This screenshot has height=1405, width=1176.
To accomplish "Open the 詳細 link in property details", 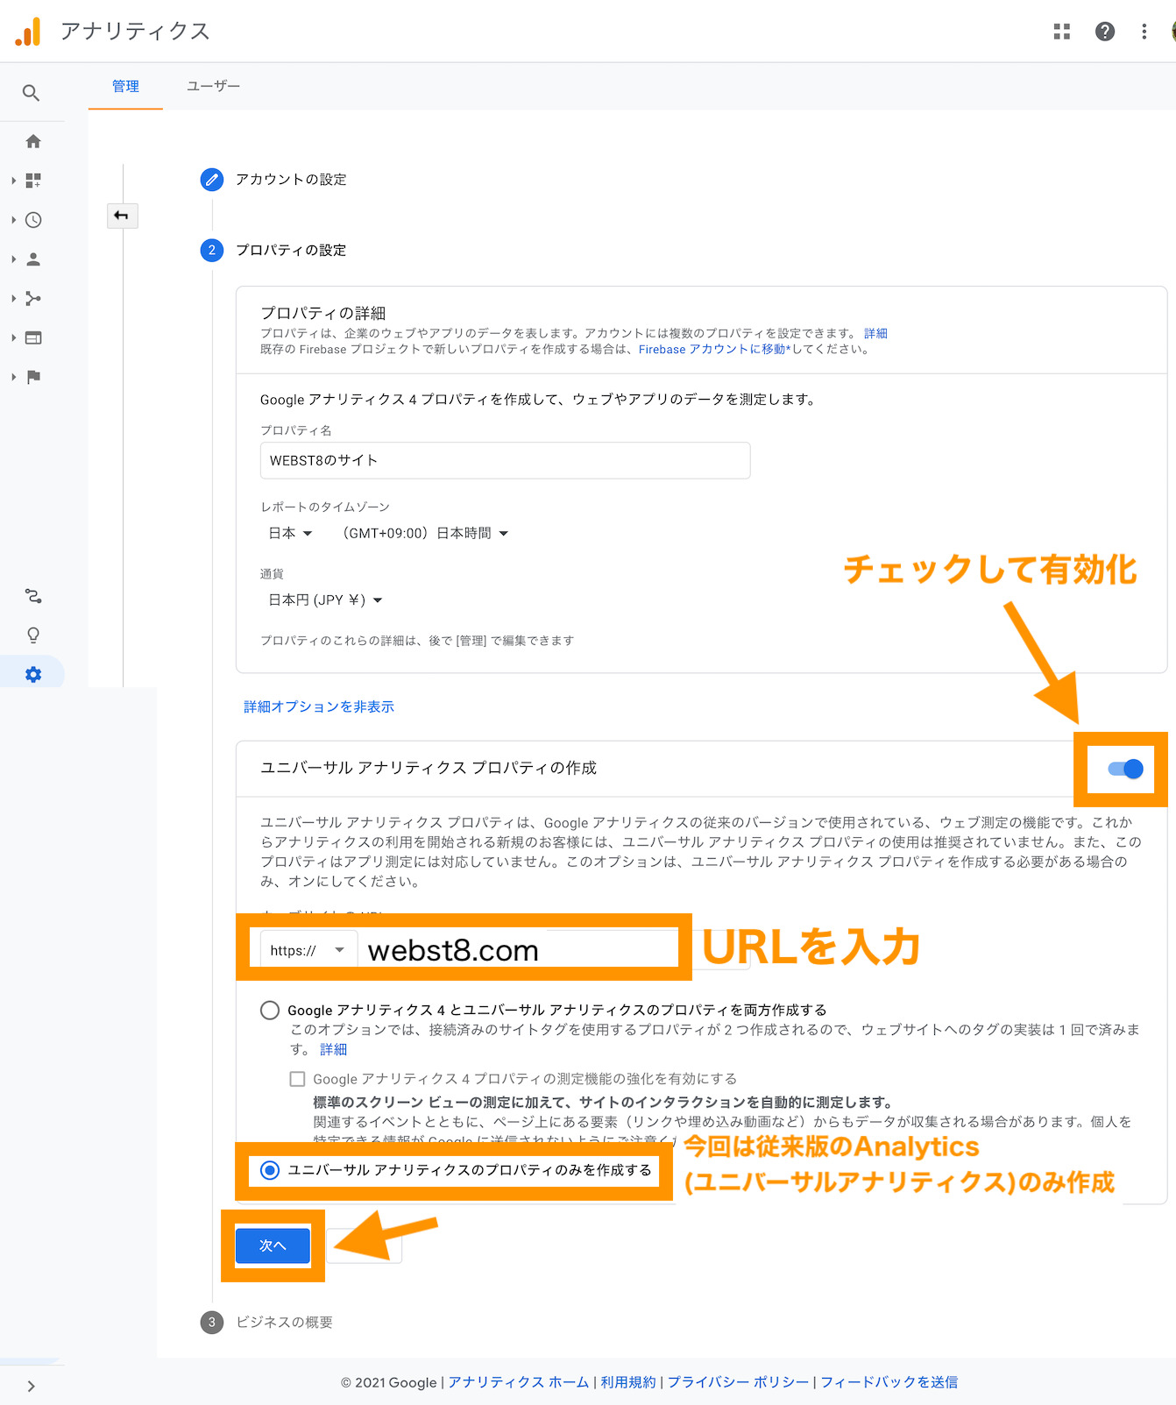I will pyautogui.click(x=875, y=333).
